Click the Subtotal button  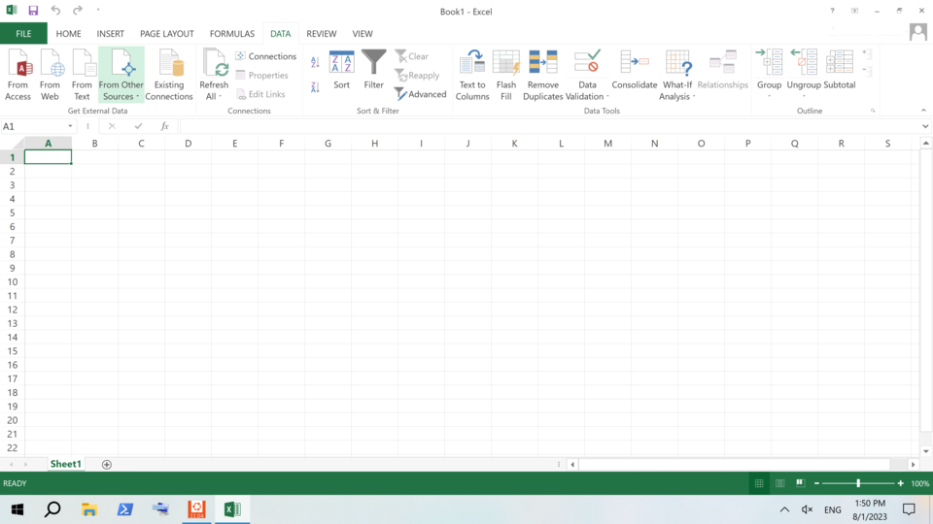840,71
